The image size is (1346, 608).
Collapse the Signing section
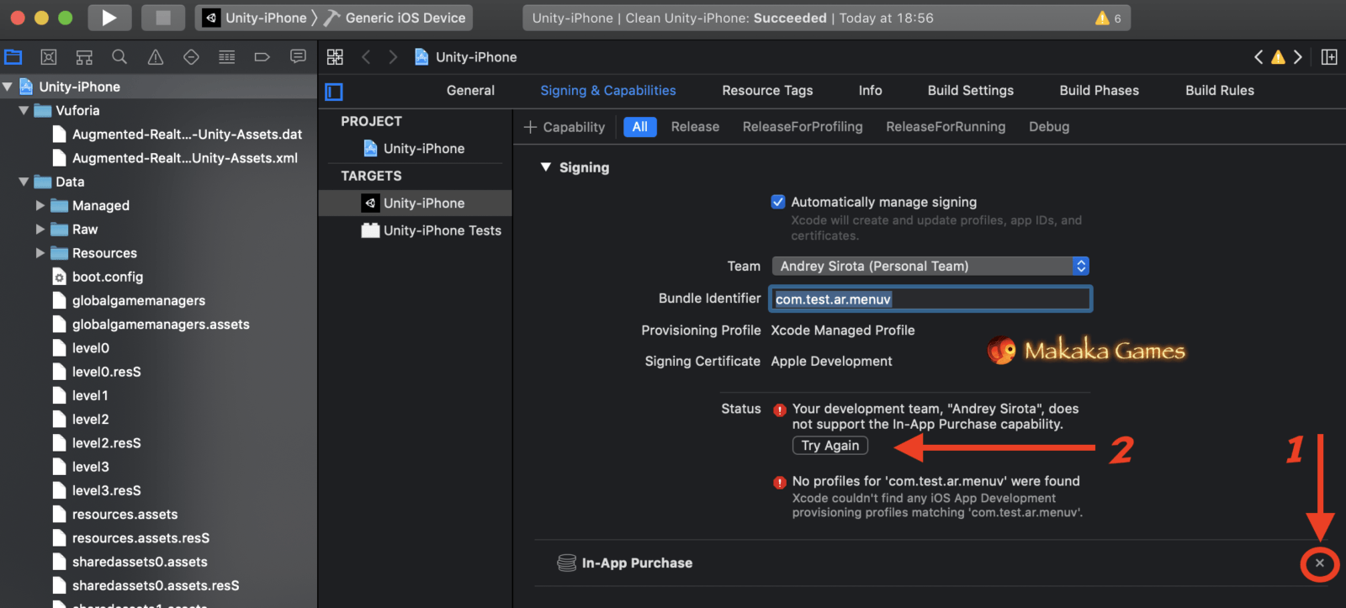[546, 167]
